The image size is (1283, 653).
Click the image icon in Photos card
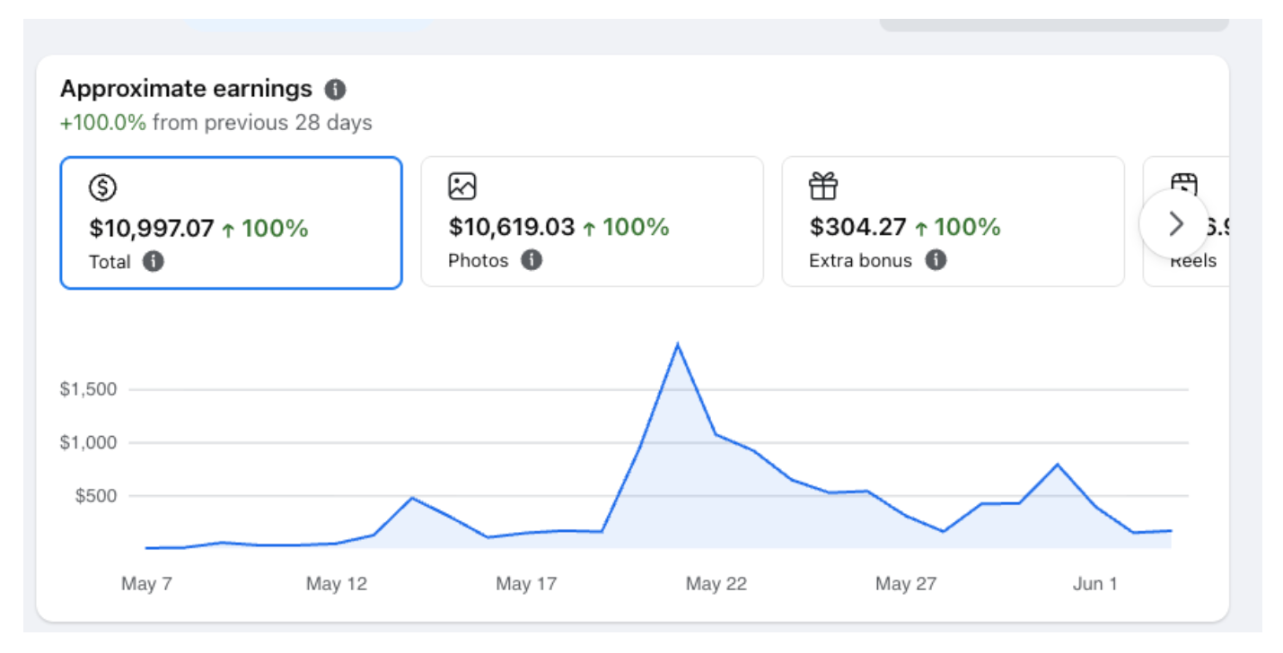[x=462, y=187]
